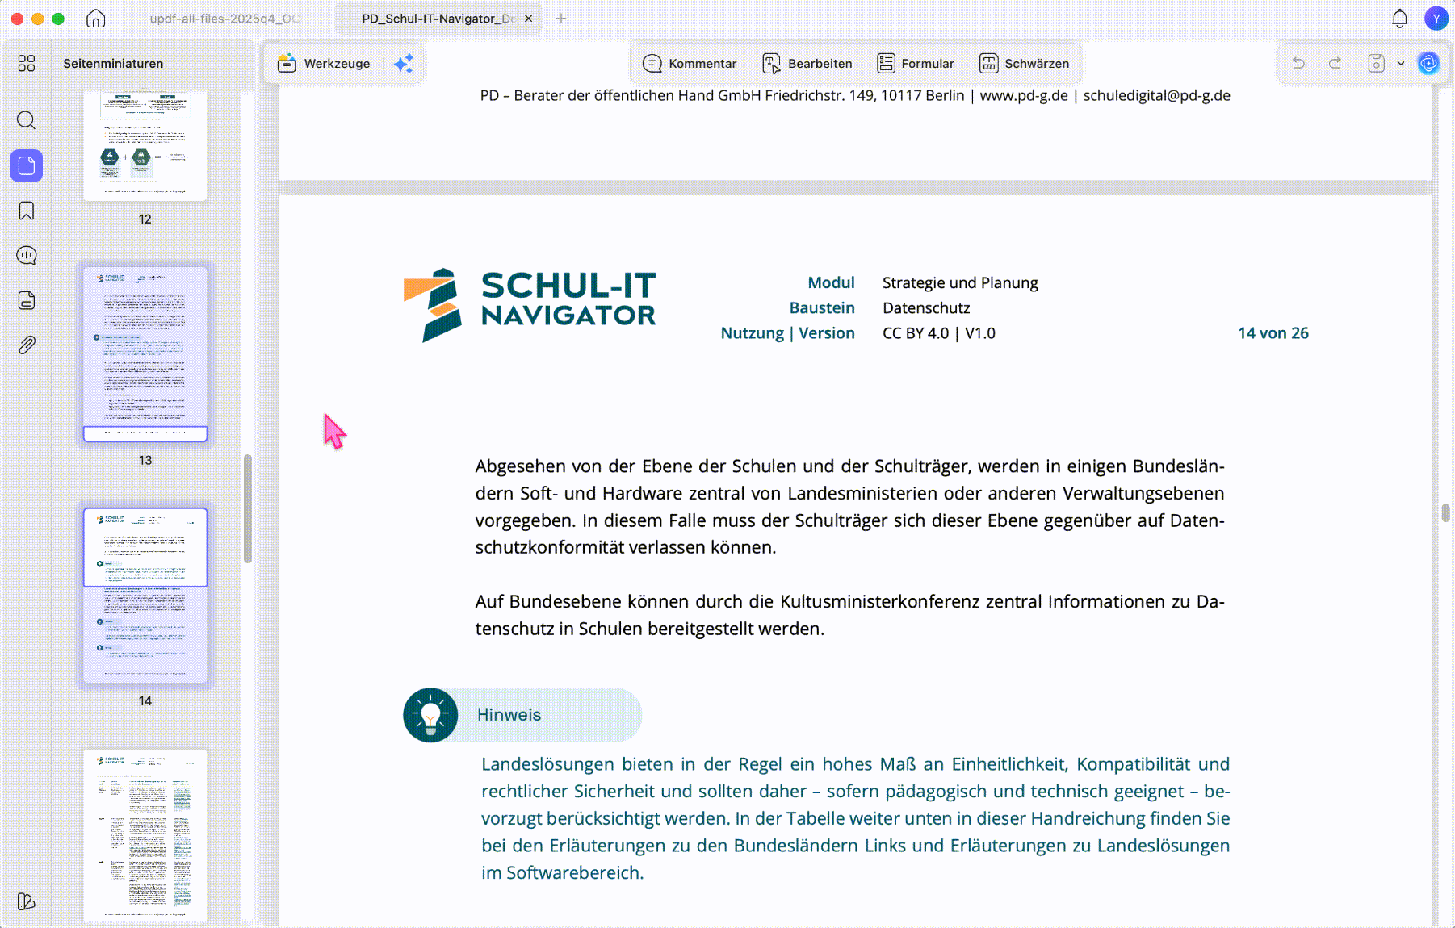
Task: Click the Hinweis heading text
Action: click(x=509, y=715)
